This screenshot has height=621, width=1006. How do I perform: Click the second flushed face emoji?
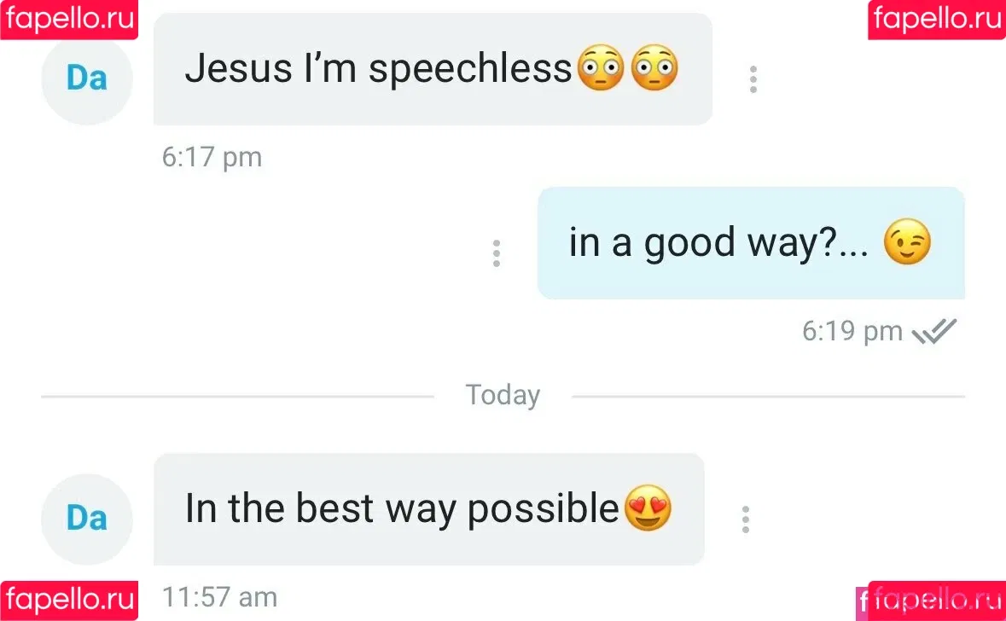654,69
